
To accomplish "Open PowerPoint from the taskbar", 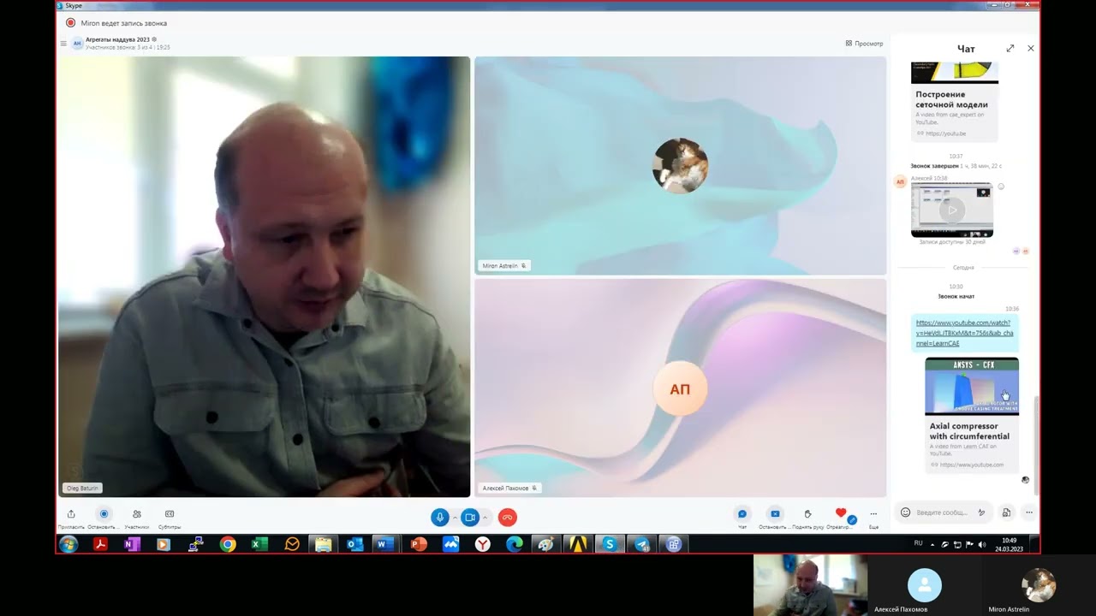I will point(419,544).
